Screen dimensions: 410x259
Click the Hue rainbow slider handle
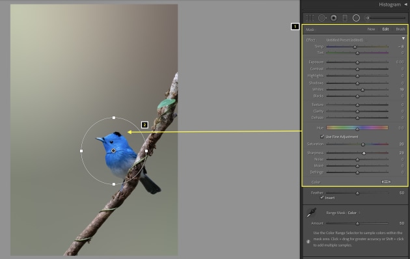(357, 129)
